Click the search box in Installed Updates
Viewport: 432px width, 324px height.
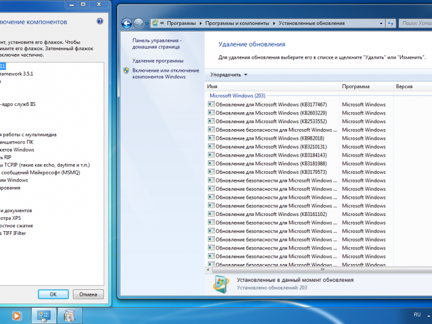(415, 23)
